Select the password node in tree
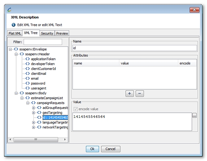The width and height of the screenshot is (207, 161). pos(38,83)
